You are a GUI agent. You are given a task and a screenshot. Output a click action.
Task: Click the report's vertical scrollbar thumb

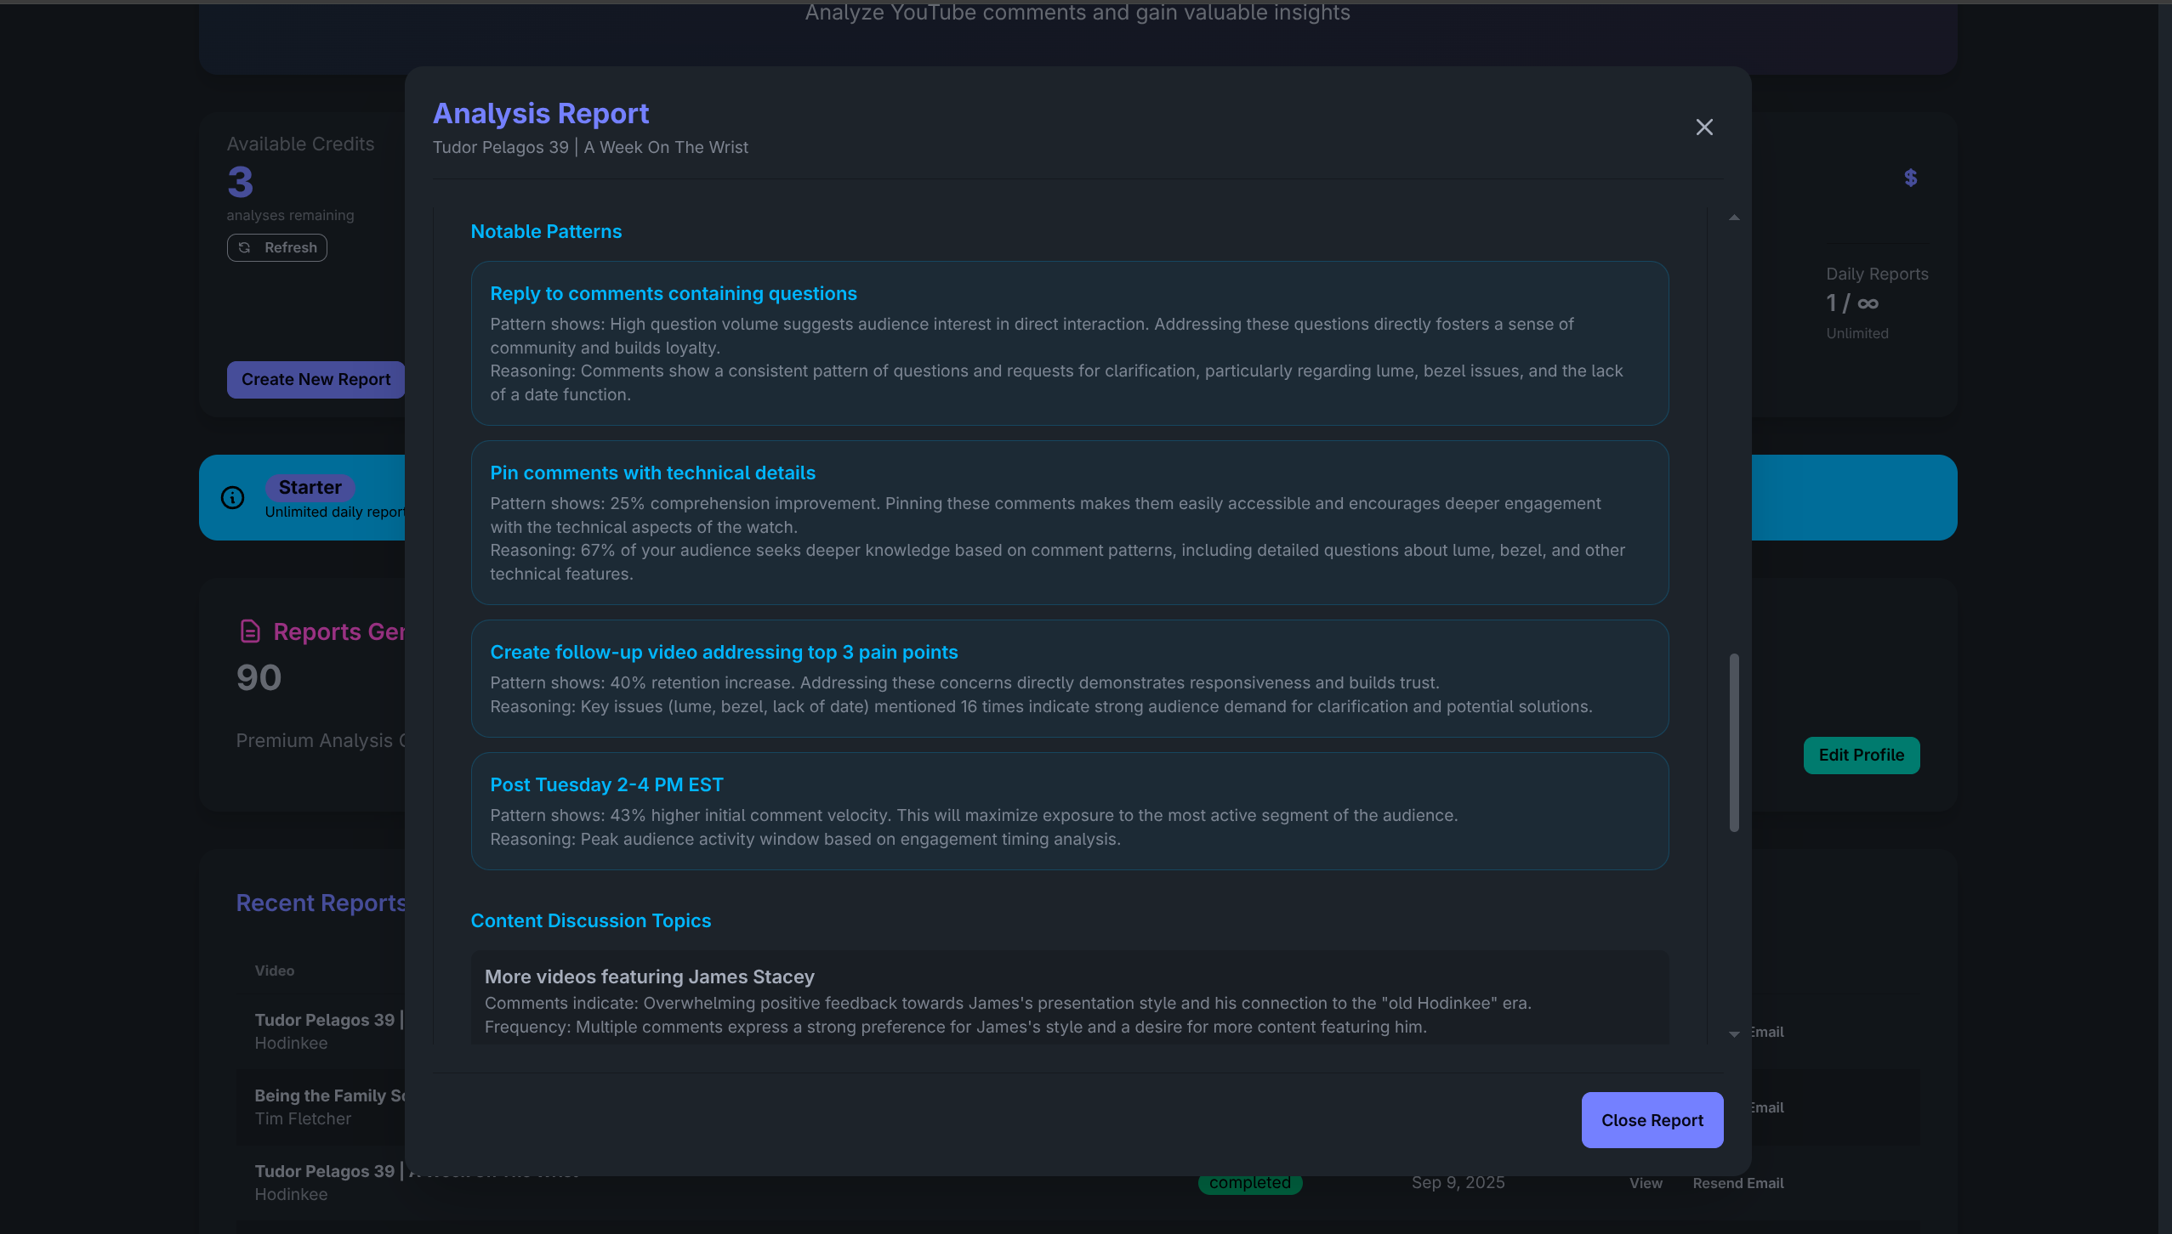click(1734, 743)
